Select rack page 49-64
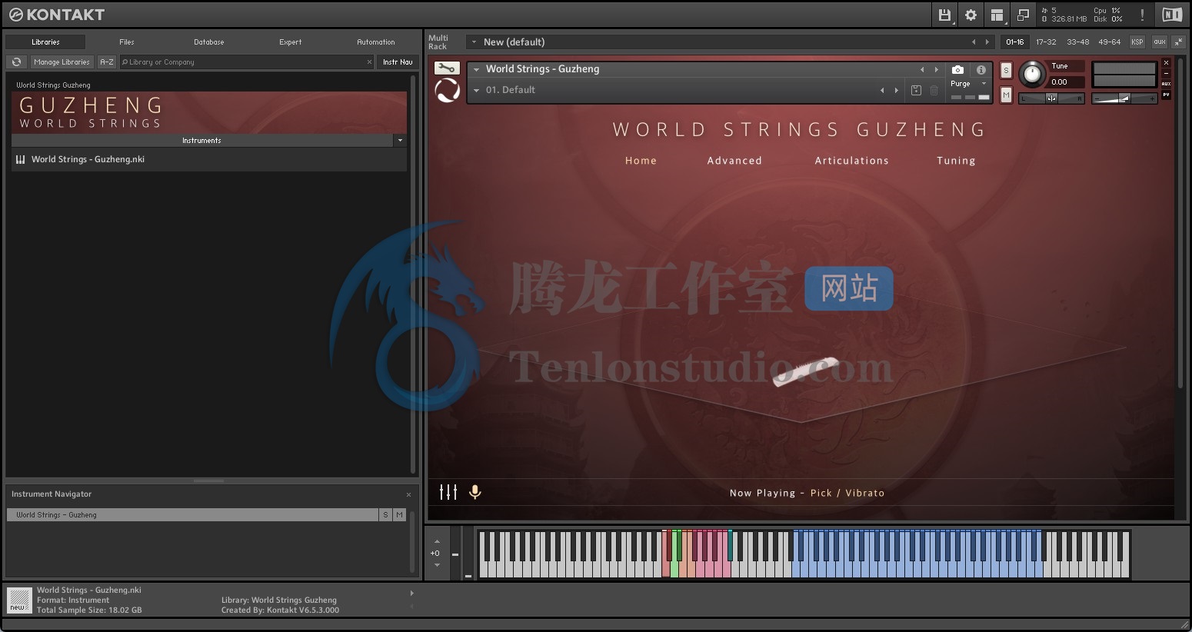1192x632 pixels. click(x=1109, y=42)
